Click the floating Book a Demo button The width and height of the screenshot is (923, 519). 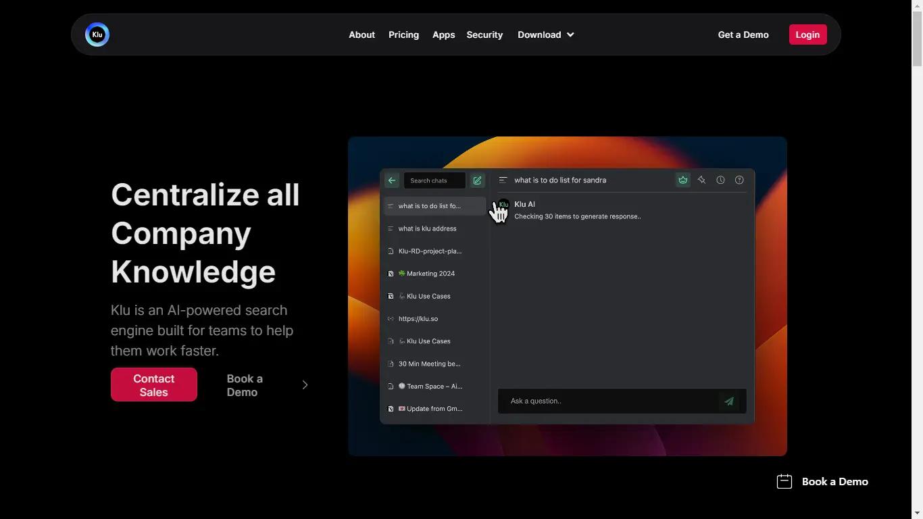[822, 481]
